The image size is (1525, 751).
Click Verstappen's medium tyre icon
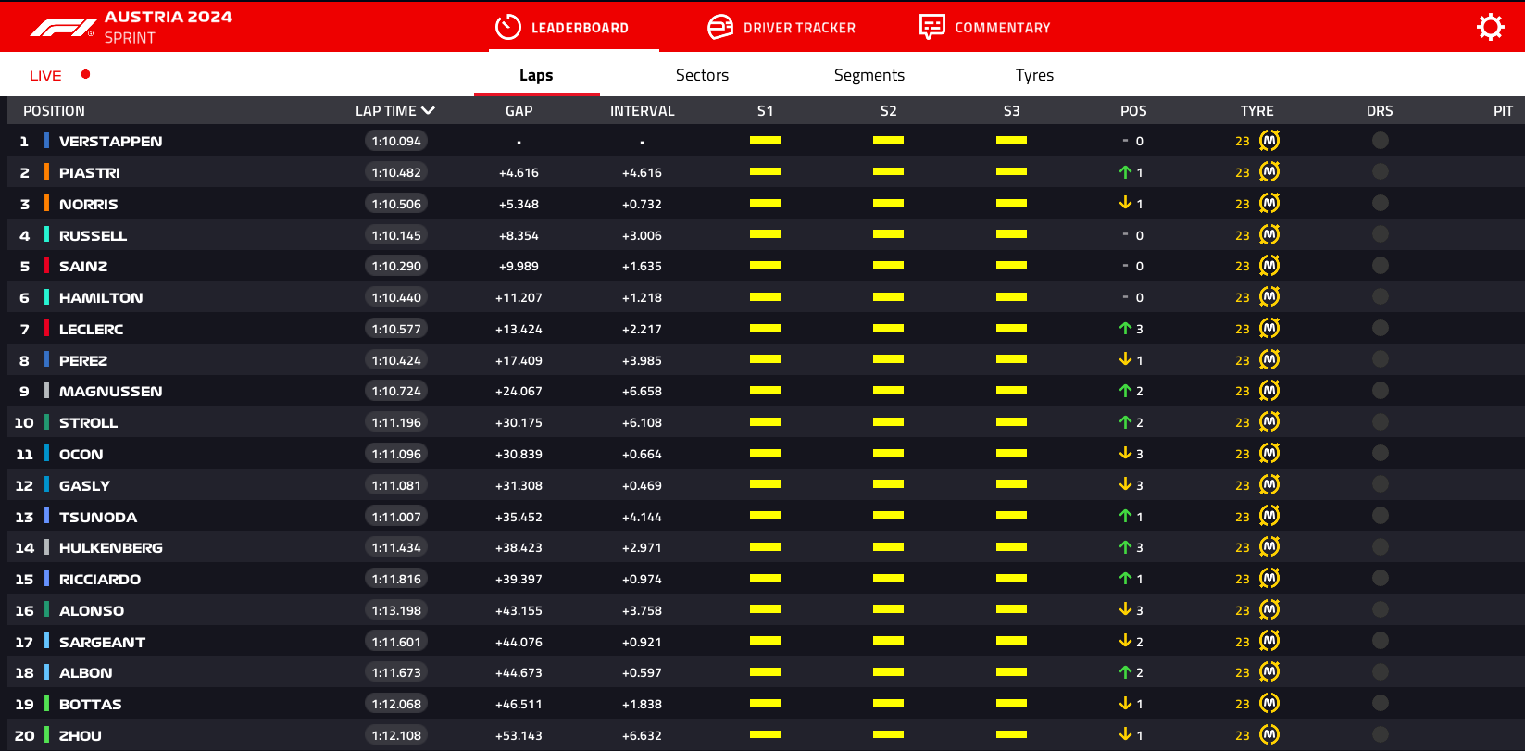1269,141
